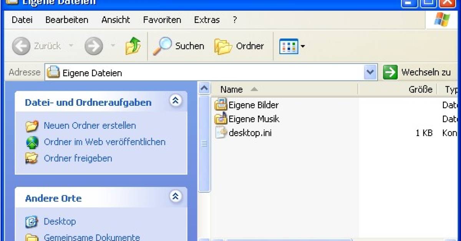Screen dimensions: 461x241
Task: Open the address bar dropdown
Action: (x=370, y=72)
